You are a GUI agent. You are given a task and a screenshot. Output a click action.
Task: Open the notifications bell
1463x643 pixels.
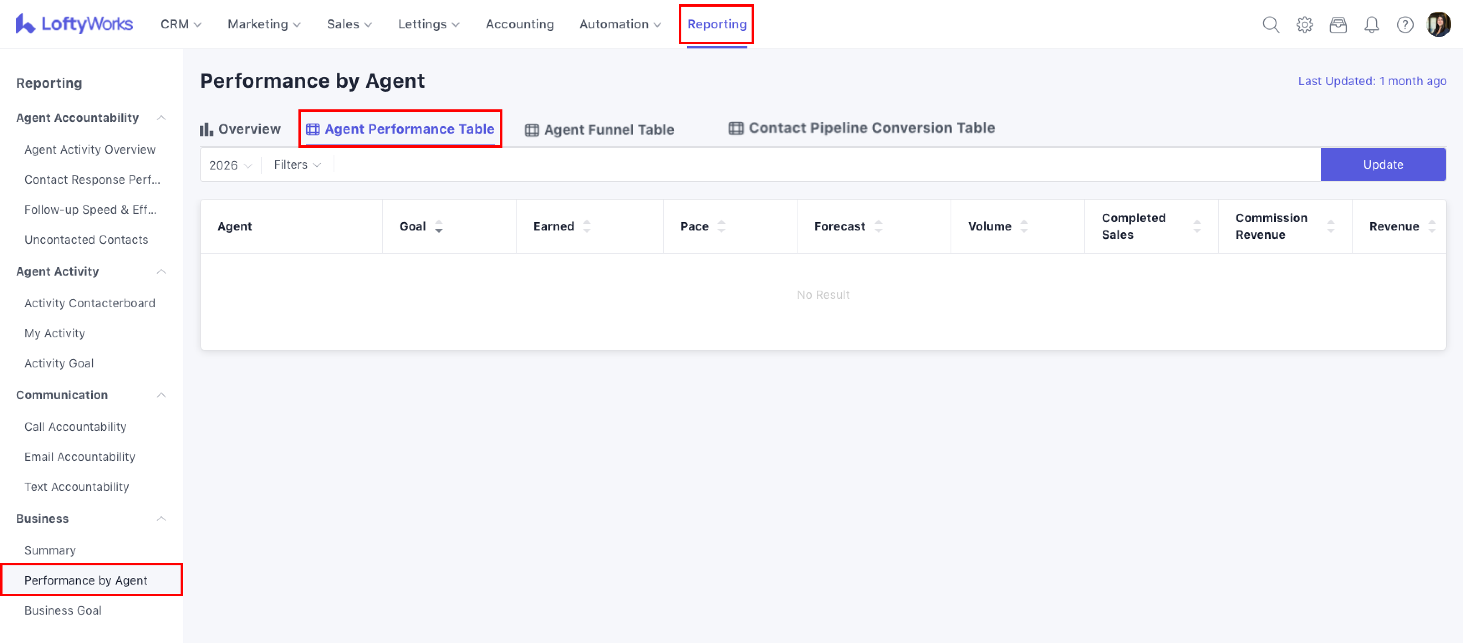(1371, 24)
